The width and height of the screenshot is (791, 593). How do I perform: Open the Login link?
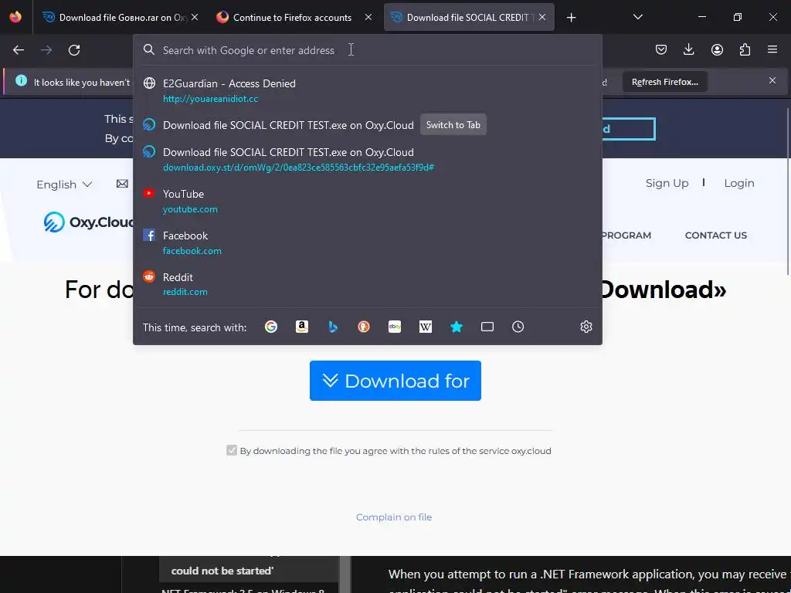pyautogui.click(x=739, y=183)
